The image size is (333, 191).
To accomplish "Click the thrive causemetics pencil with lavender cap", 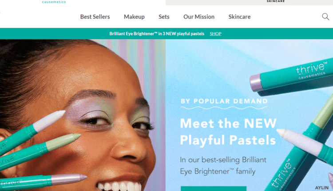I will click(x=291, y=76).
